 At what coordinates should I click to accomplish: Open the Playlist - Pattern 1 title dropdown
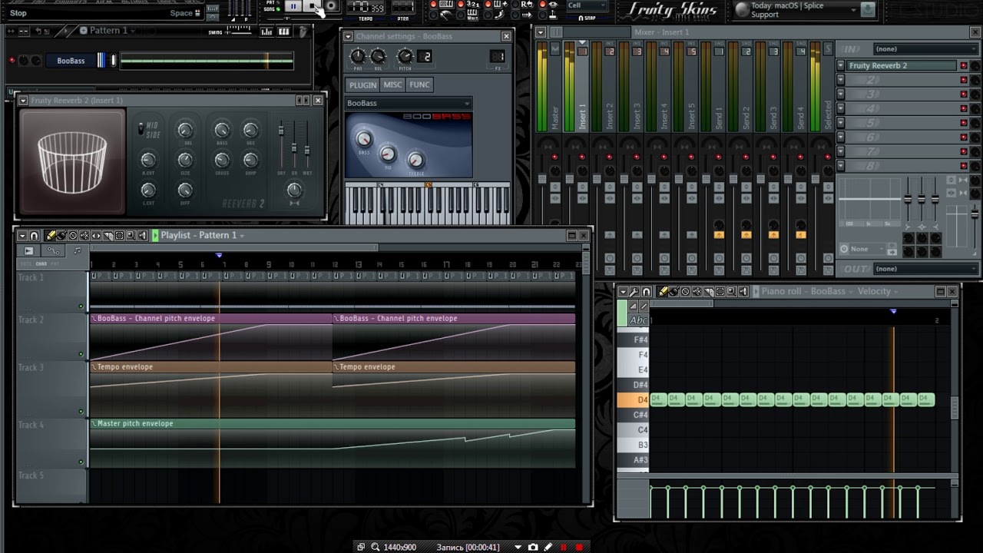203,236
